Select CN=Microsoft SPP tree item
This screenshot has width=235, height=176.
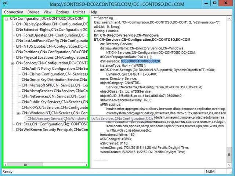[55, 85]
